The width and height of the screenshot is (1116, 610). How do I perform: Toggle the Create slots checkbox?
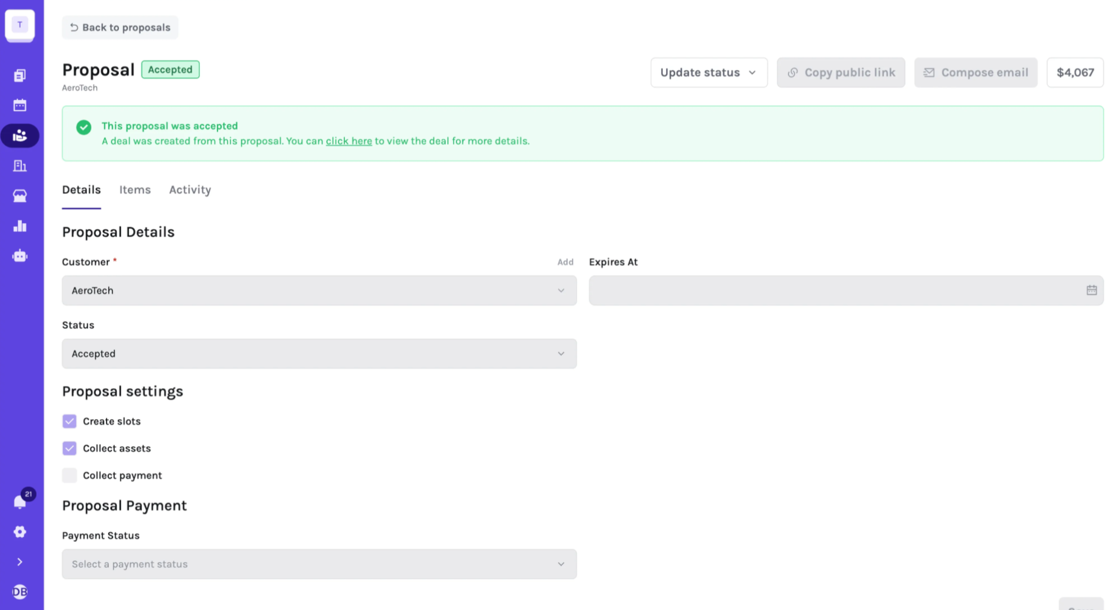coord(69,421)
